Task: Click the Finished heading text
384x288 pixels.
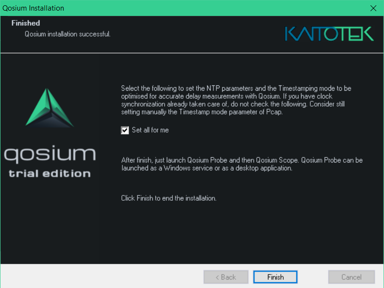Action: [x=26, y=23]
